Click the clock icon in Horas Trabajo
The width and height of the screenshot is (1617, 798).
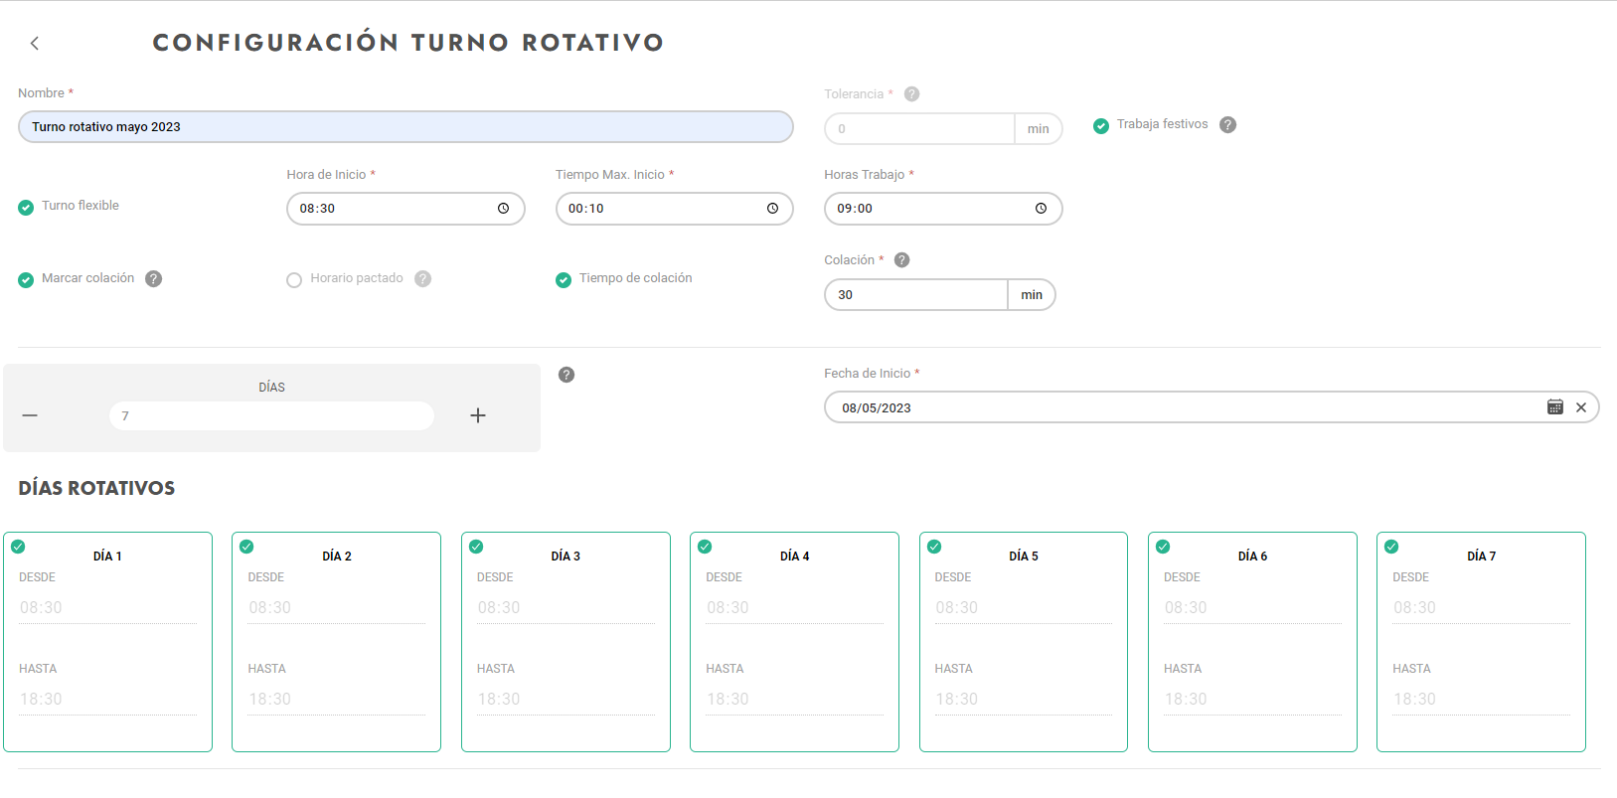click(1041, 209)
